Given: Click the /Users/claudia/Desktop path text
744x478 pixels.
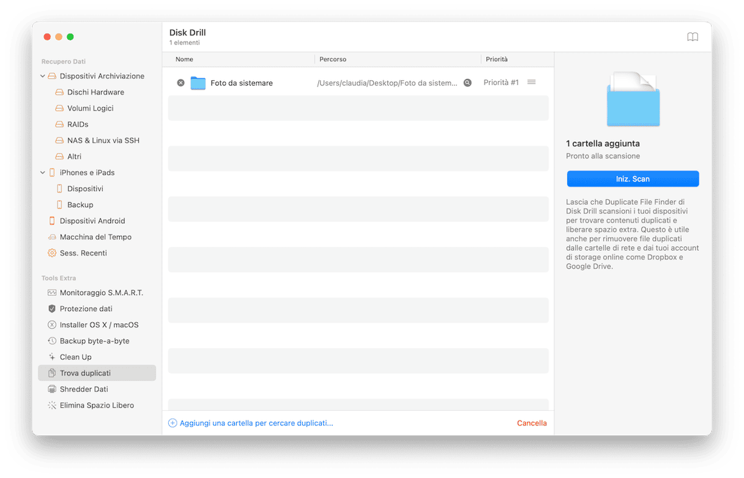Looking at the screenshot, I should pyautogui.click(x=387, y=83).
